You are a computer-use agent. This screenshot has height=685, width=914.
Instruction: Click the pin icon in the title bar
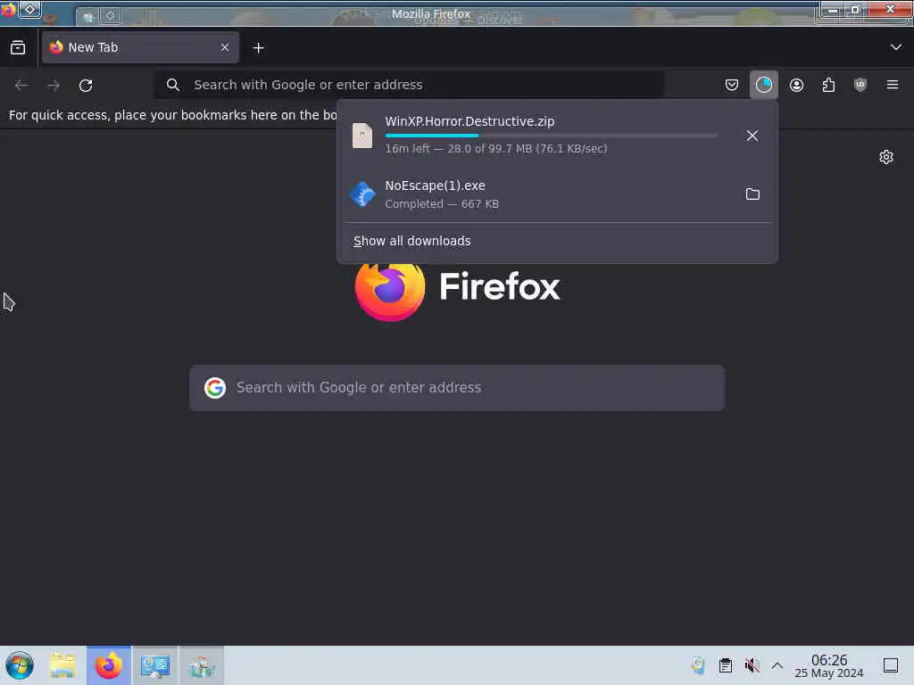pyautogui.click(x=29, y=9)
